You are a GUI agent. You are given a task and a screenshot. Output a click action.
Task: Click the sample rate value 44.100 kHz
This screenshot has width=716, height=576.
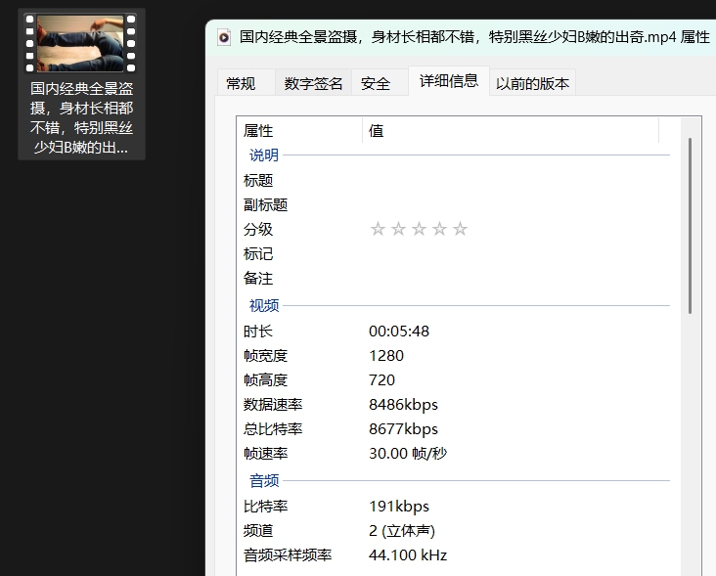pos(408,555)
